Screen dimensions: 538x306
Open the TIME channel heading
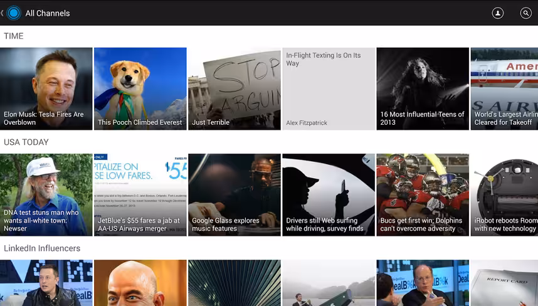coord(14,36)
